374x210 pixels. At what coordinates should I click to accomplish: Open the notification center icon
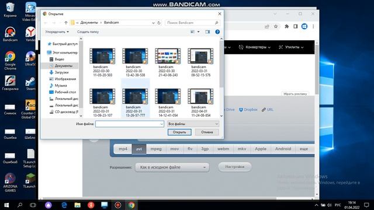pos(366,205)
